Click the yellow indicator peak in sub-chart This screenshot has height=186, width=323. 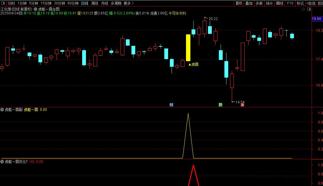[x=188, y=114]
